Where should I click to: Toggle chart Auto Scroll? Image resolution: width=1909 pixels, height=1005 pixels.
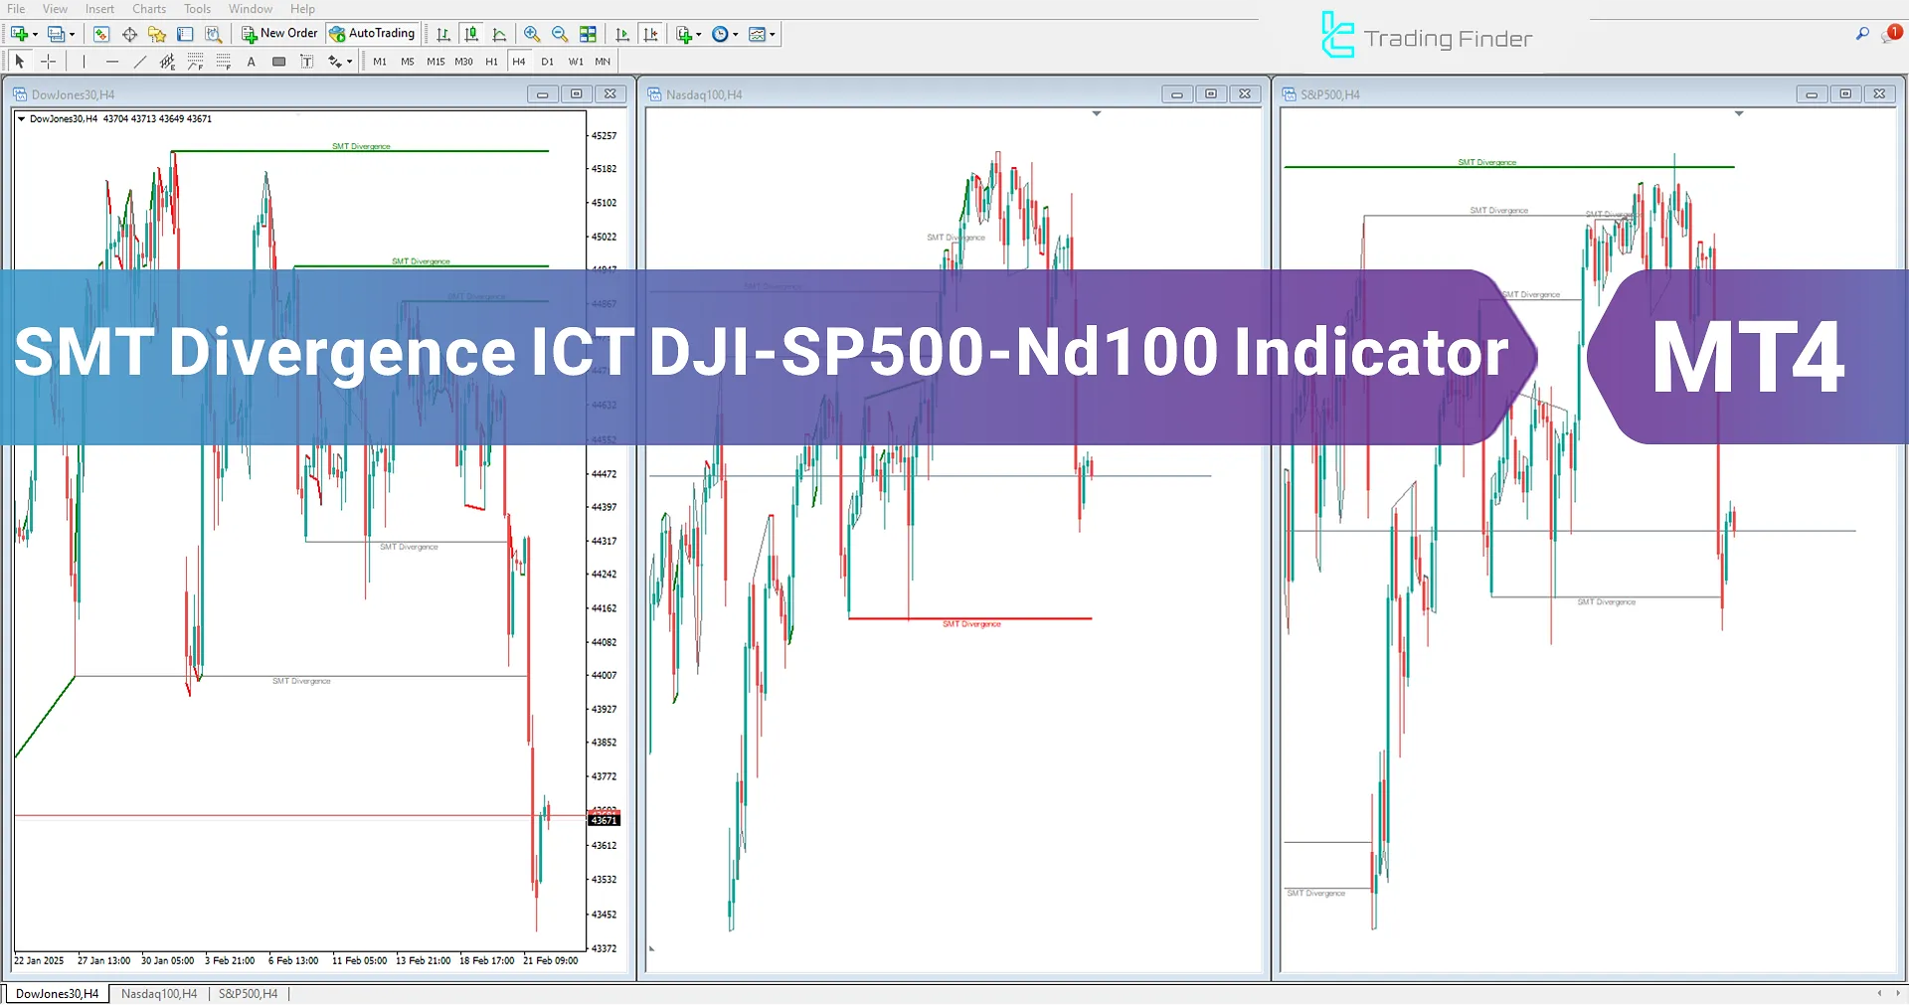pyautogui.click(x=622, y=34)
